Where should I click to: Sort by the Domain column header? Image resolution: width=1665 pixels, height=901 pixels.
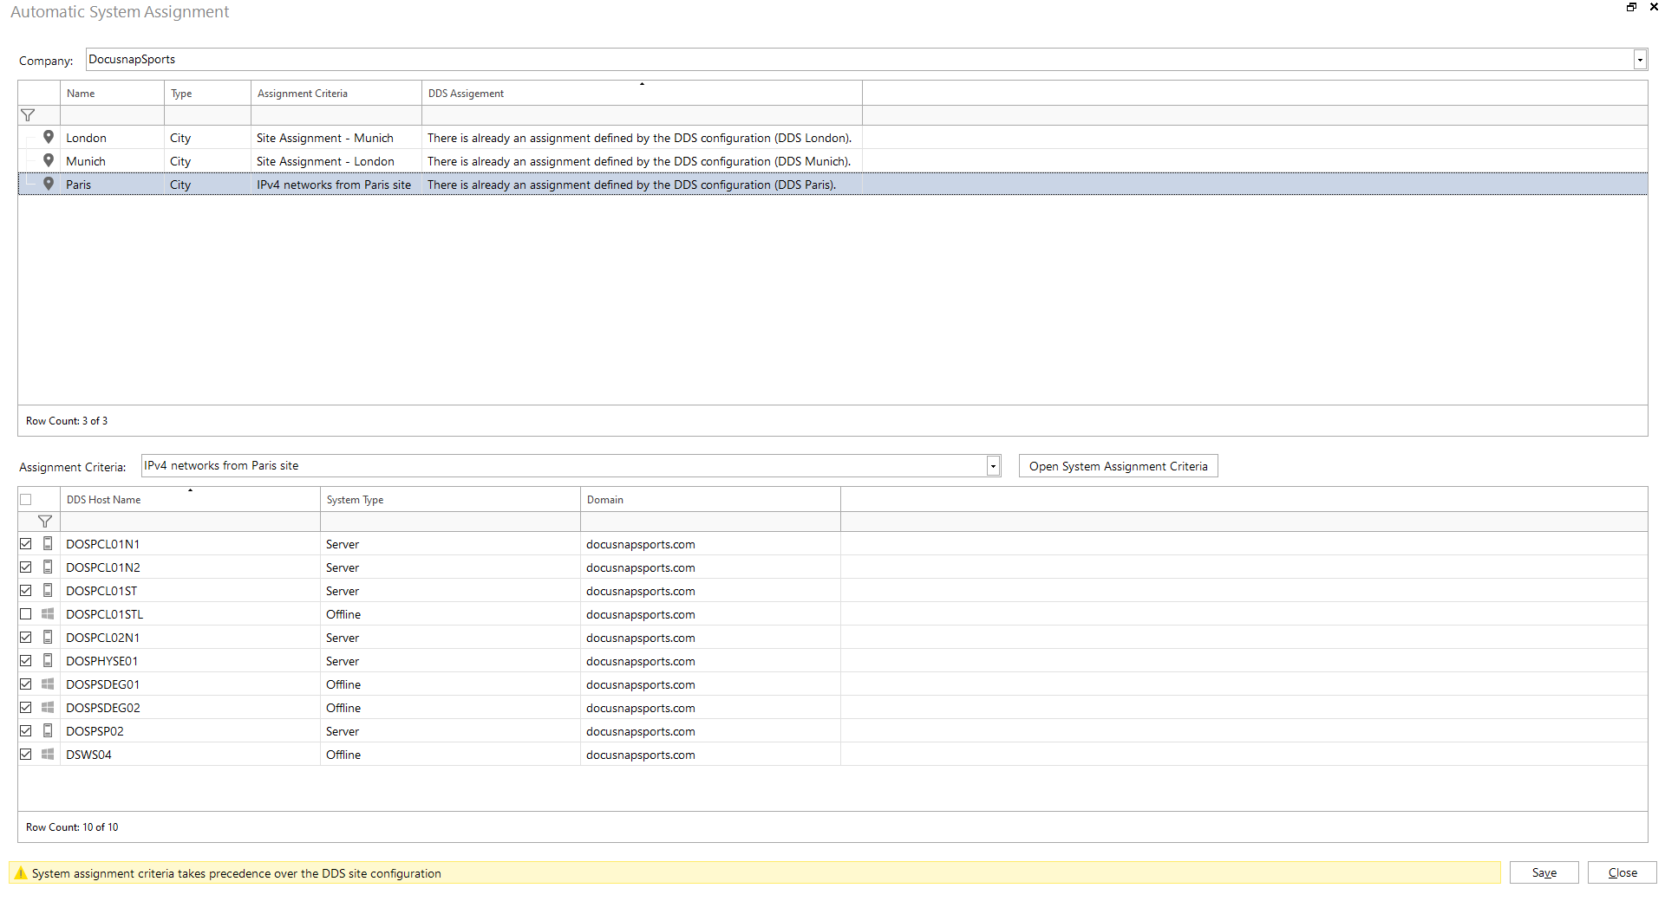pos(710,500)
